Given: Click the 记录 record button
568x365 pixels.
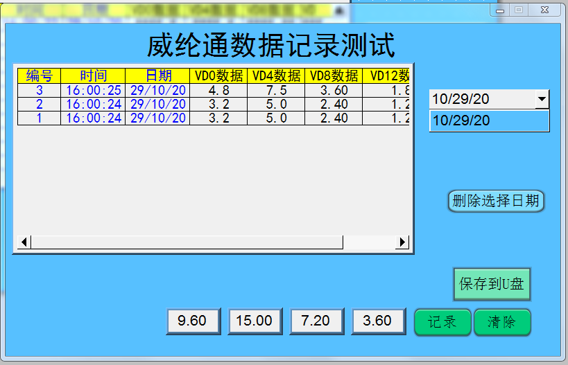Looking at the screenshot, I should [x=442, y=322].
